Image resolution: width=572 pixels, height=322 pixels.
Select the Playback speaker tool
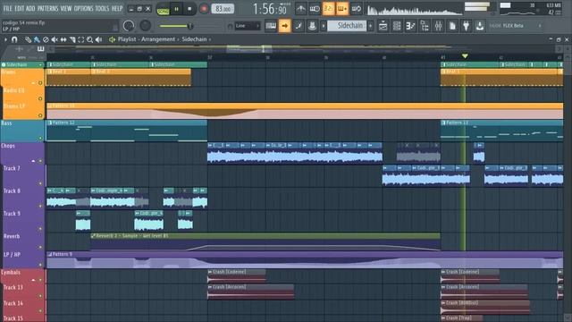pos(98,39)
